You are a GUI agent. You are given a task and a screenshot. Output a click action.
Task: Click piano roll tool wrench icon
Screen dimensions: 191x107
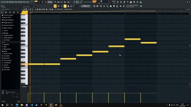pos(24,9)
